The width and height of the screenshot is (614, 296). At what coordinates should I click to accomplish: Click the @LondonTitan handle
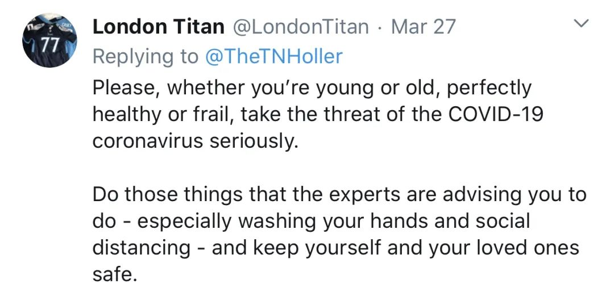pos(298,27)
